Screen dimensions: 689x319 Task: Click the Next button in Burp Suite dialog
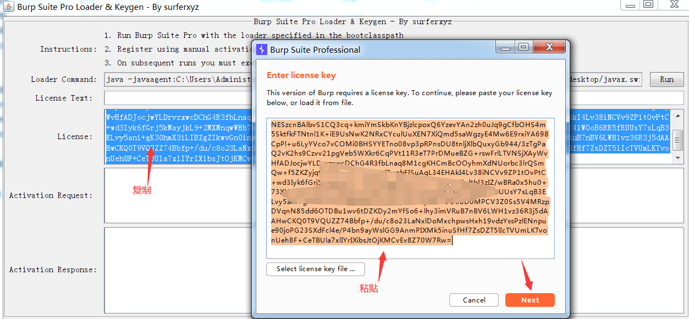click(530, 300)
